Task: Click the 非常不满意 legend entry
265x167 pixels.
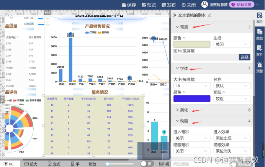Action: (33, 100)
